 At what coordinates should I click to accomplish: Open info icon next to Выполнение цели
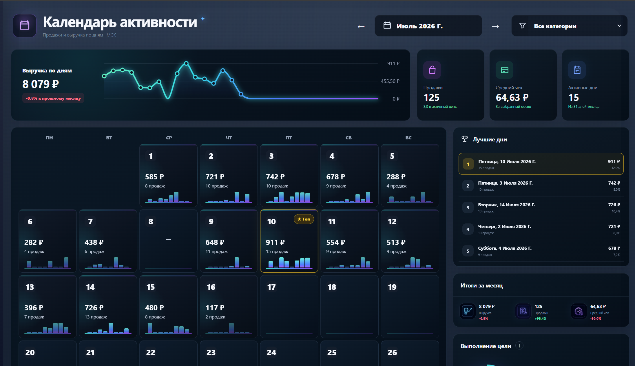click(519, 346)
